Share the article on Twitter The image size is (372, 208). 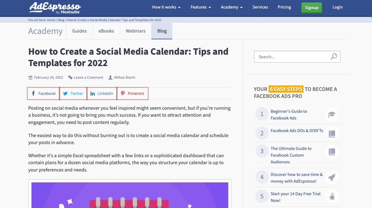73,94
